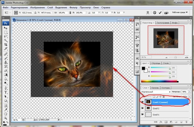This screenshot has height=127, width=194.
Task: Select the Dodge tool
Action: pos(5,83)
